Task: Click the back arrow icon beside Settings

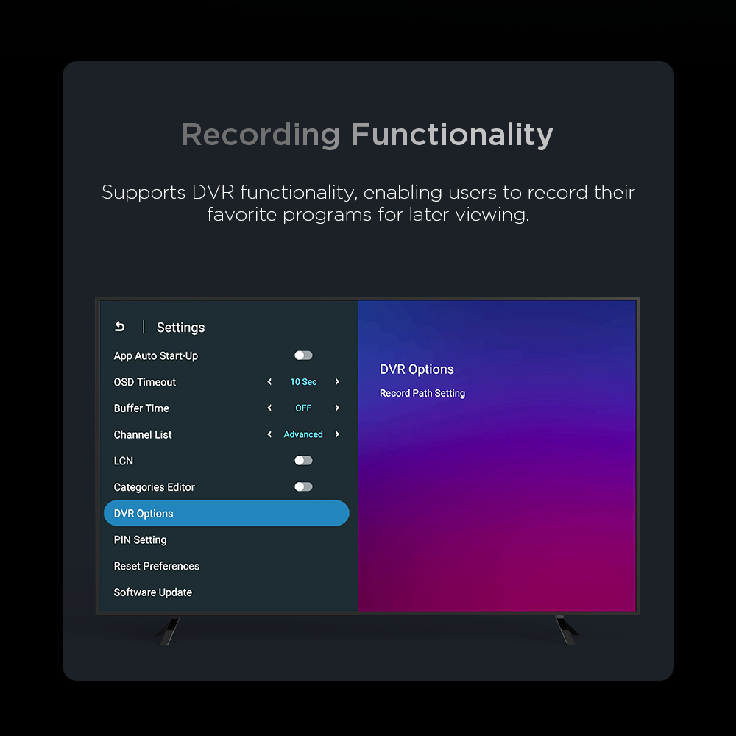Action: coord(120,326)
